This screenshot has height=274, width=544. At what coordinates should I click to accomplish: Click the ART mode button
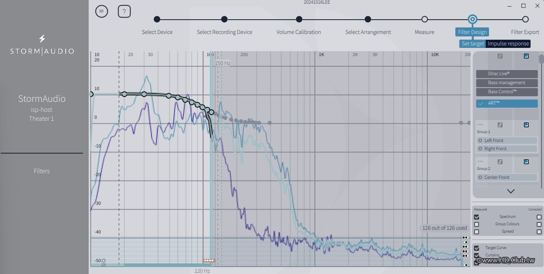pyautogui.click(x=507, y=104)
